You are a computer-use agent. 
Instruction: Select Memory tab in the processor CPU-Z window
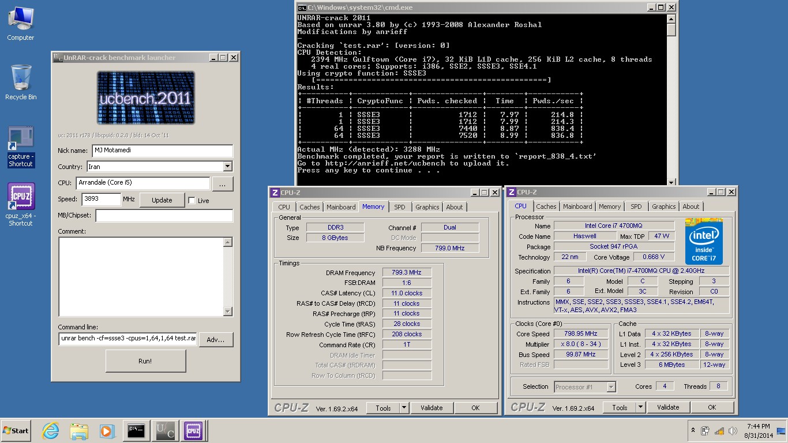pyautogui.click(x=610, y=207)
